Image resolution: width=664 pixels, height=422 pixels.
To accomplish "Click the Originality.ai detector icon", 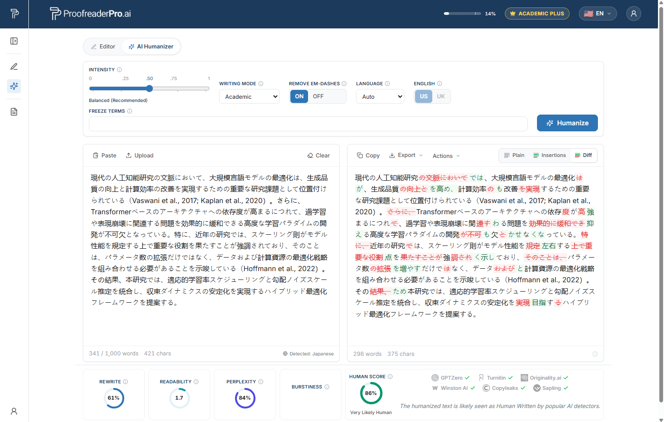I will point(524,378).
